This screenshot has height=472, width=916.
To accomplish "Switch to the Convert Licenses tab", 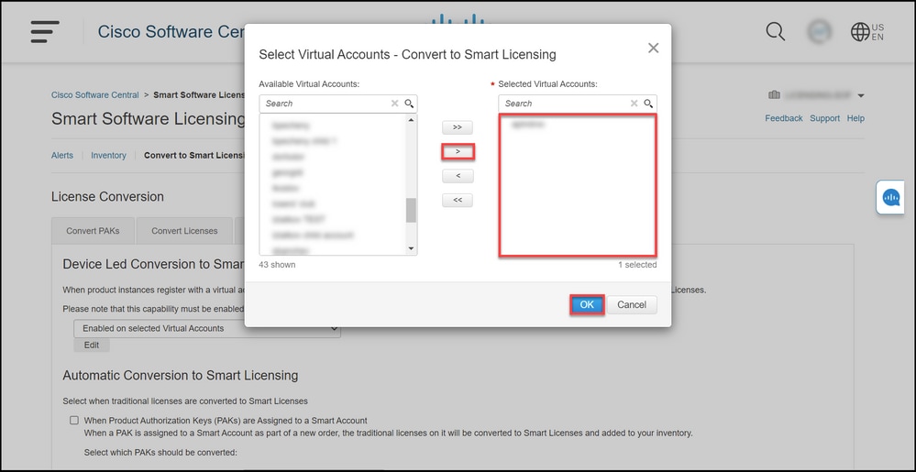I will pos(184,231).
